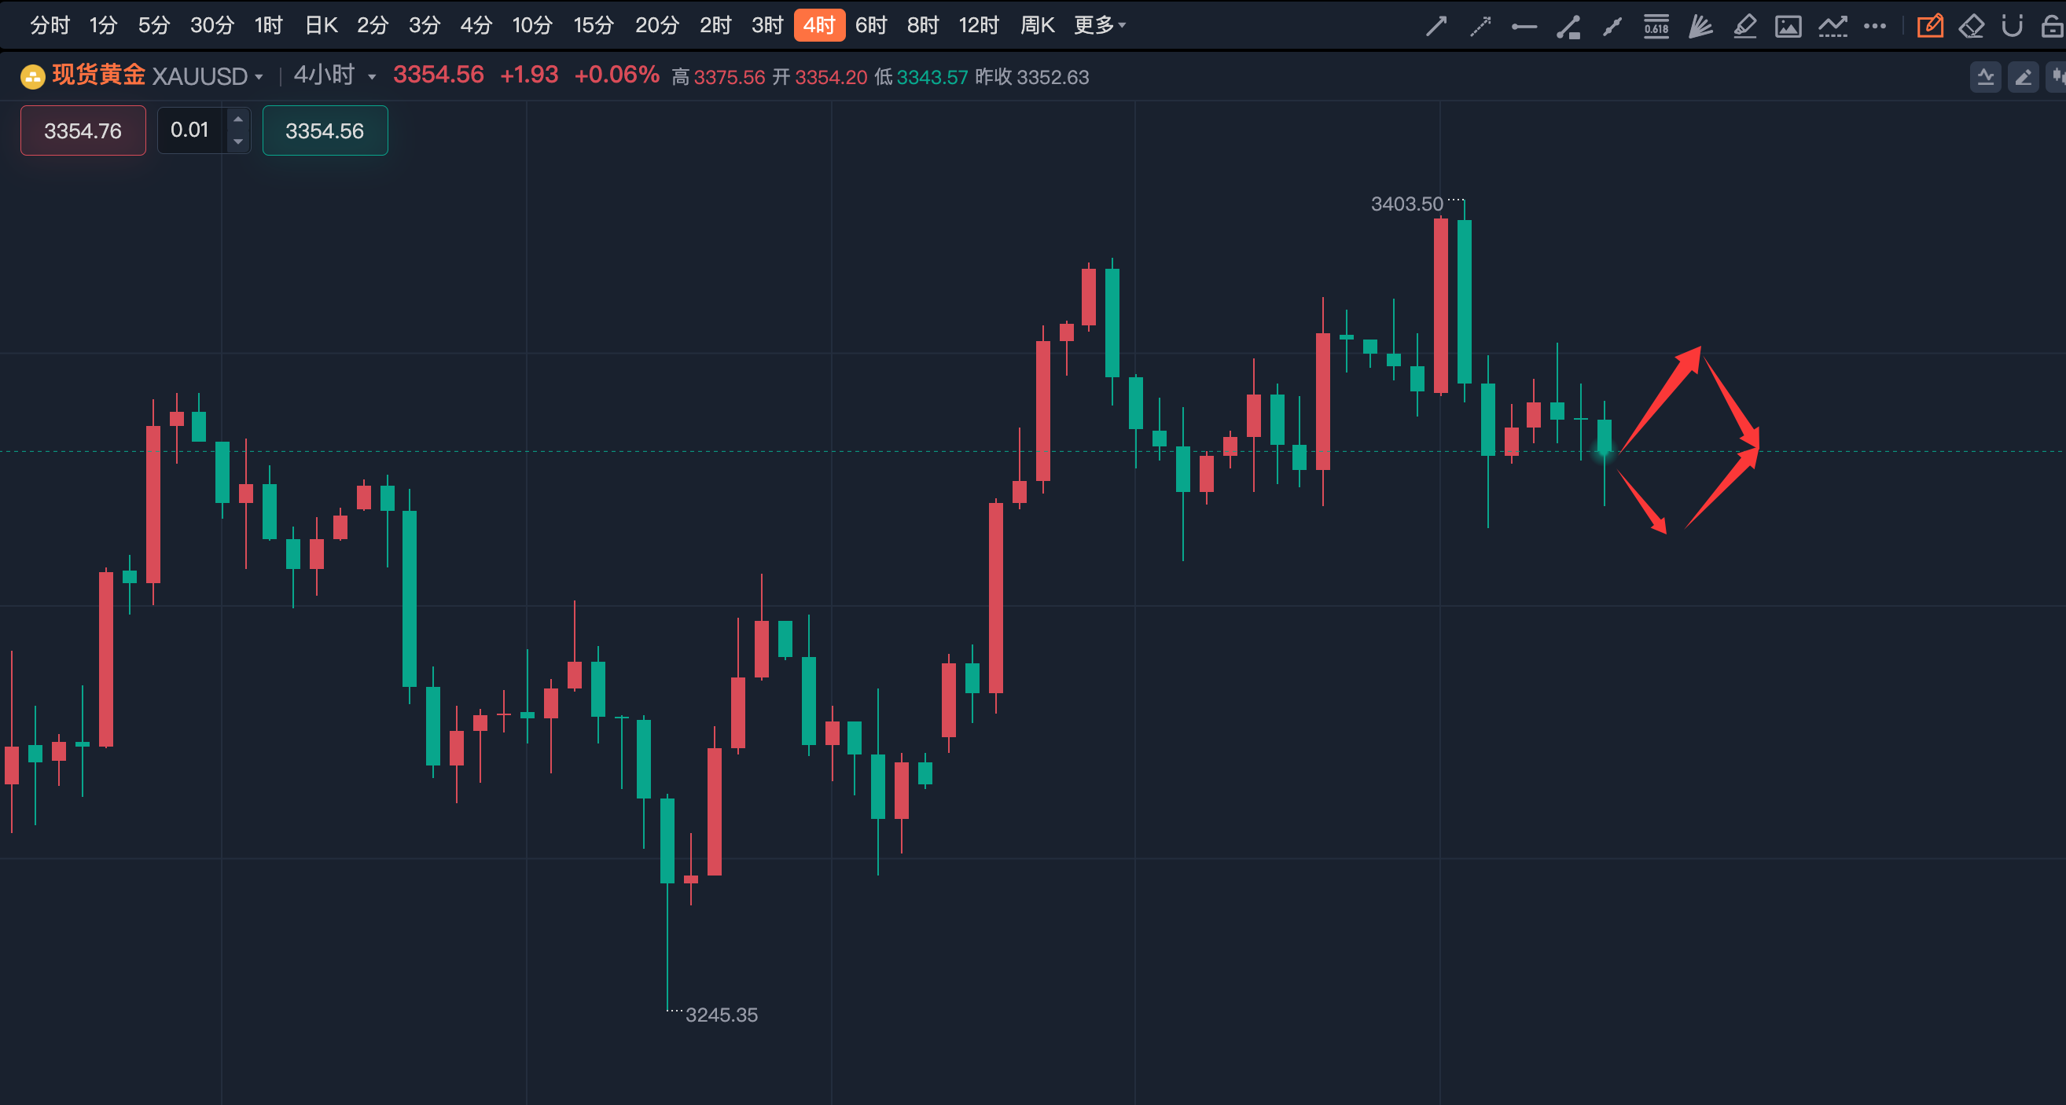Switch to 1时 timeframe

tap(269, 26)
